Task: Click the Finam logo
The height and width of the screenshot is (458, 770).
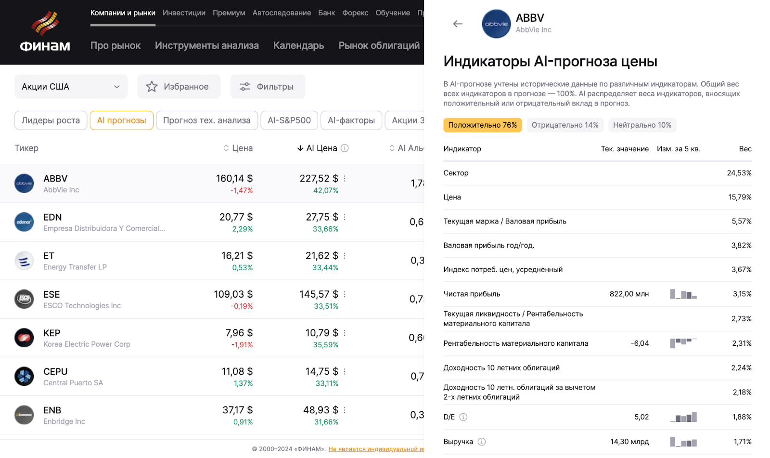Action: click(x=45, y=32)
